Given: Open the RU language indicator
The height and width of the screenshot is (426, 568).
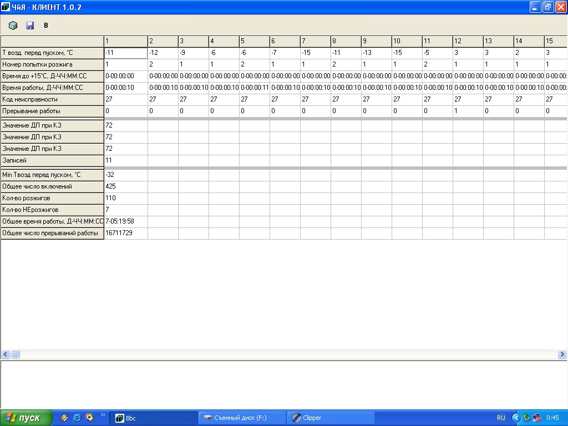Looking at the screenshot, I should tap(501, 418).
